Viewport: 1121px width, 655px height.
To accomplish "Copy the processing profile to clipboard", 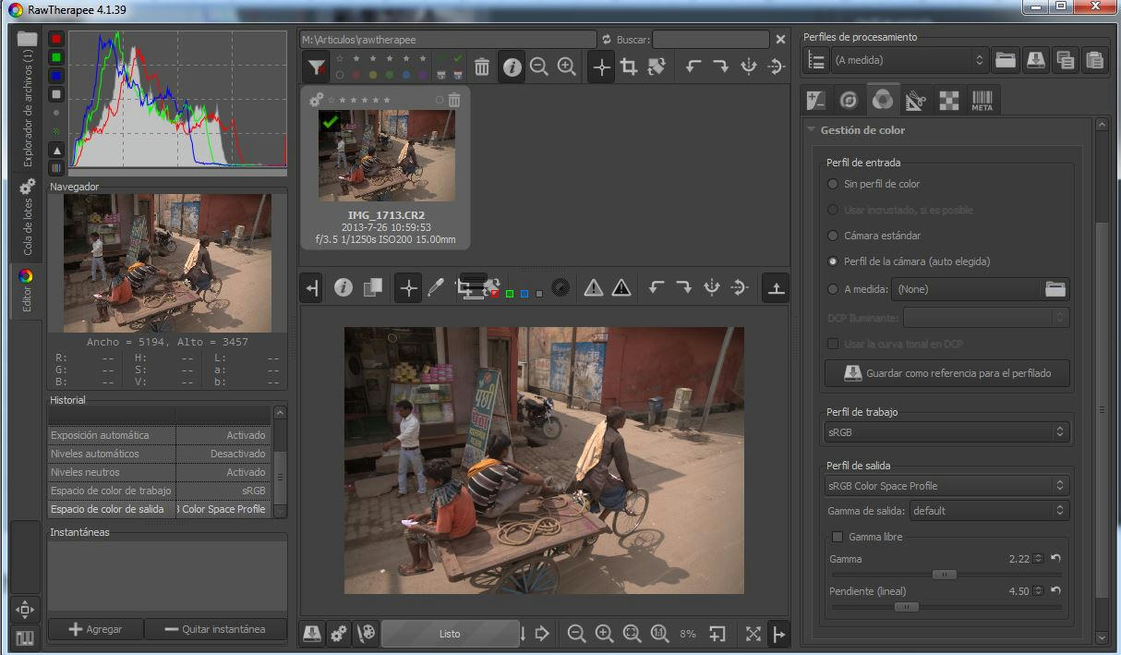I will pos(1065,60).
